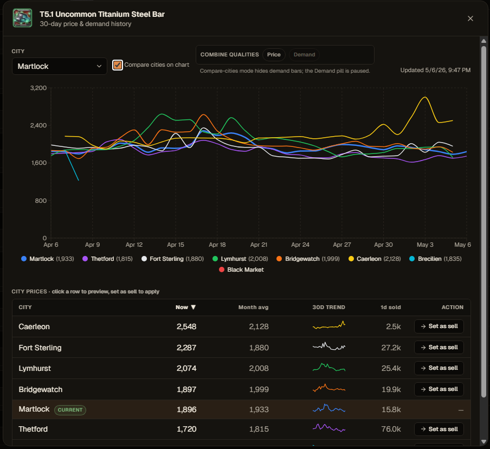Click the CITY column header in table
This screenshot has height=449, width=490.
click(x=25, y=307)
